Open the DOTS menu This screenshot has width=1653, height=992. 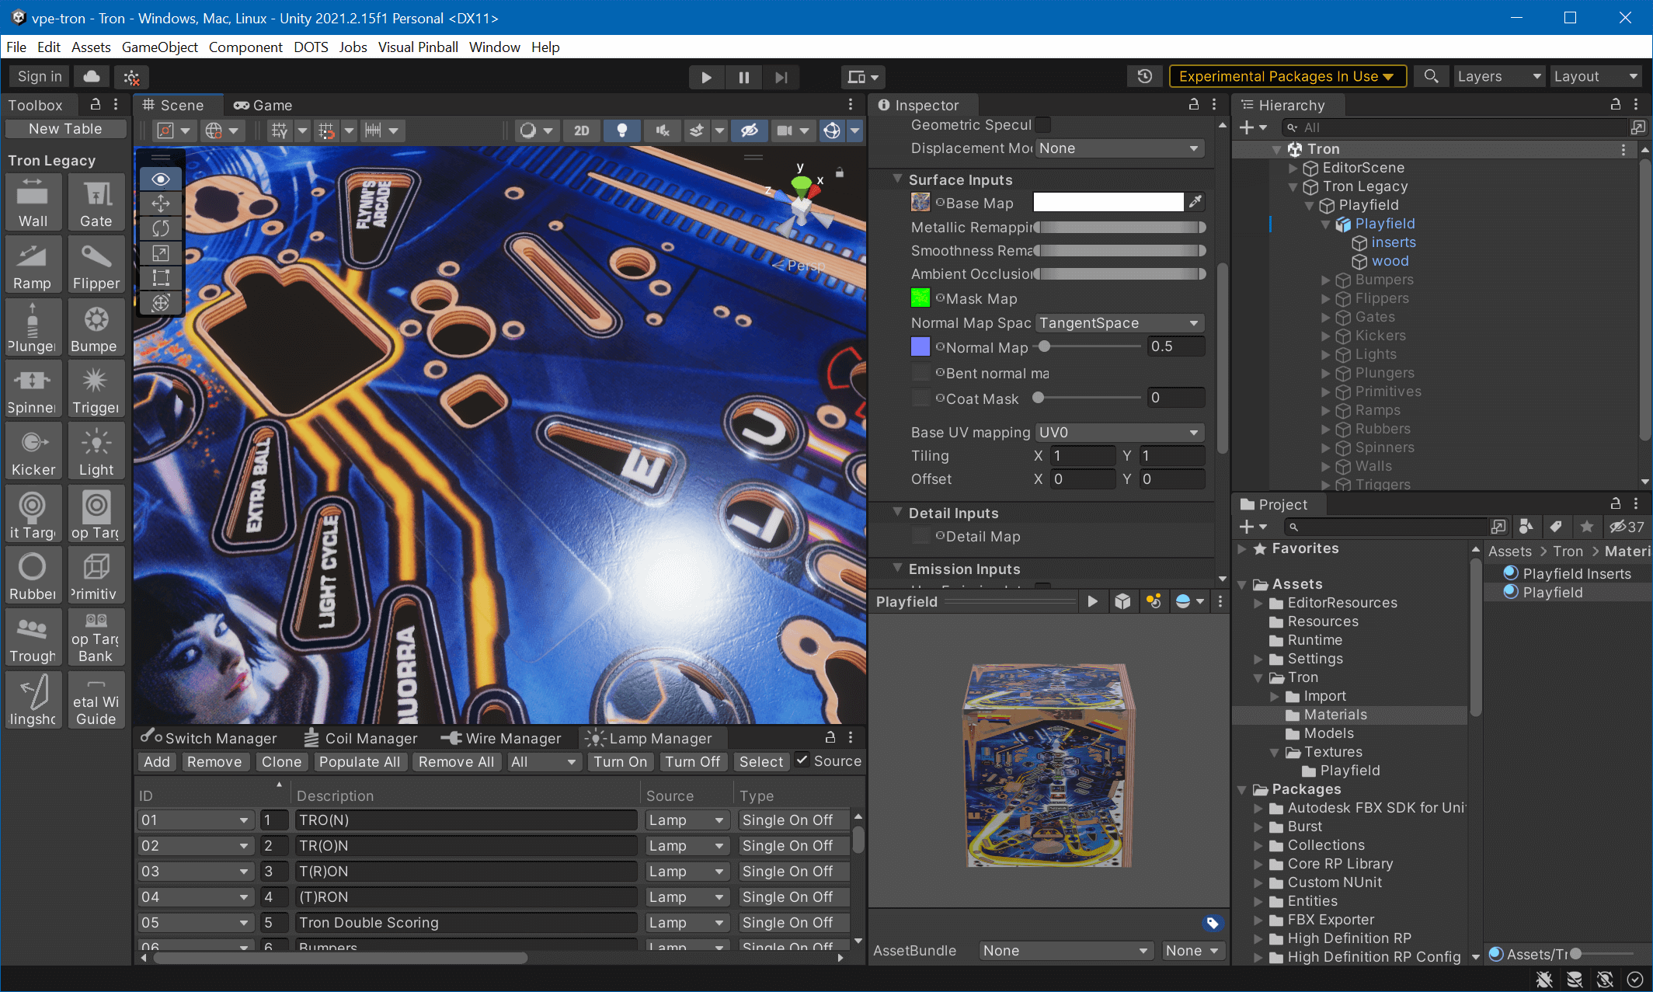(x=311, y=47)
